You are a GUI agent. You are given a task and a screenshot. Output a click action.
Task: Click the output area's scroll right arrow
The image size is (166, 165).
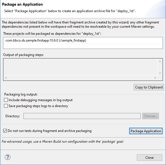(x=155, y=78)
